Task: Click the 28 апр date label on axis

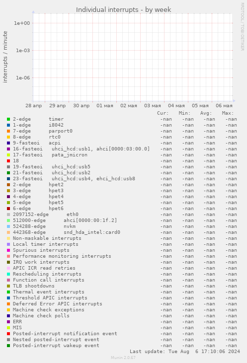Action: point(34,106)
